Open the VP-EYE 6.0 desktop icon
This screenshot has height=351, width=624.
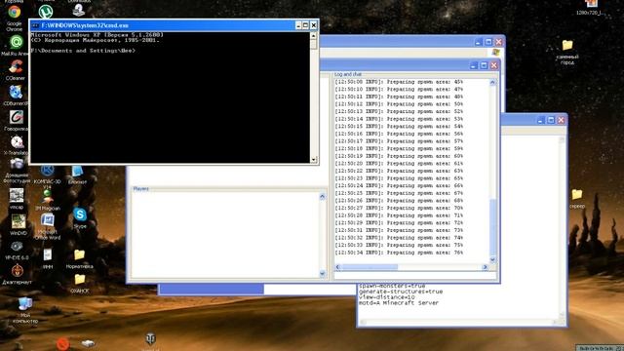[17, 247]
